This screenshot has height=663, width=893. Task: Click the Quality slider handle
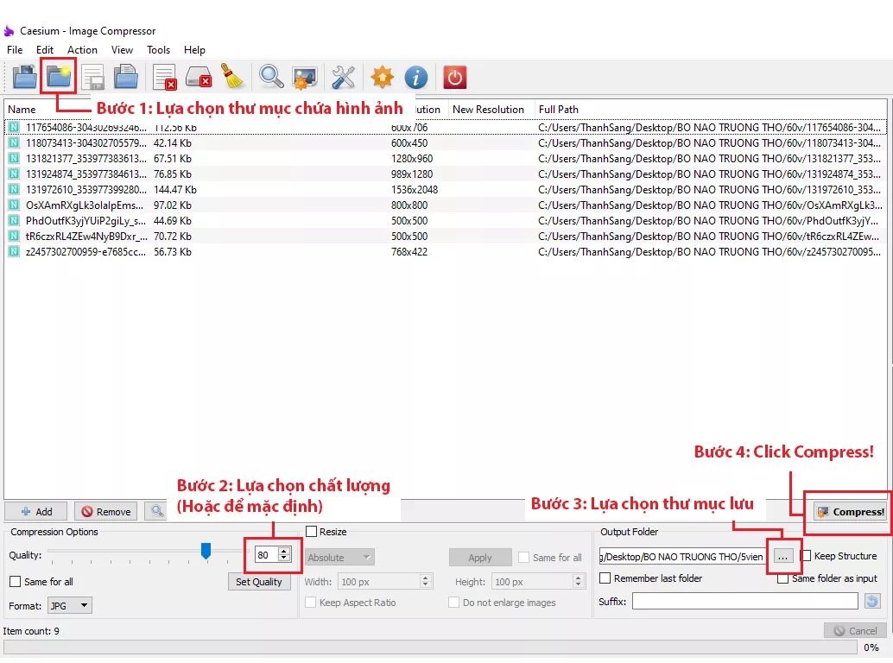[x=206, y=550]
